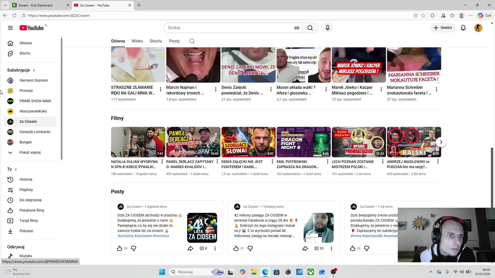The width and height of the screenshot is (495, 278).
Task: Click the browser address bar
Action: [x=217, y=15]
